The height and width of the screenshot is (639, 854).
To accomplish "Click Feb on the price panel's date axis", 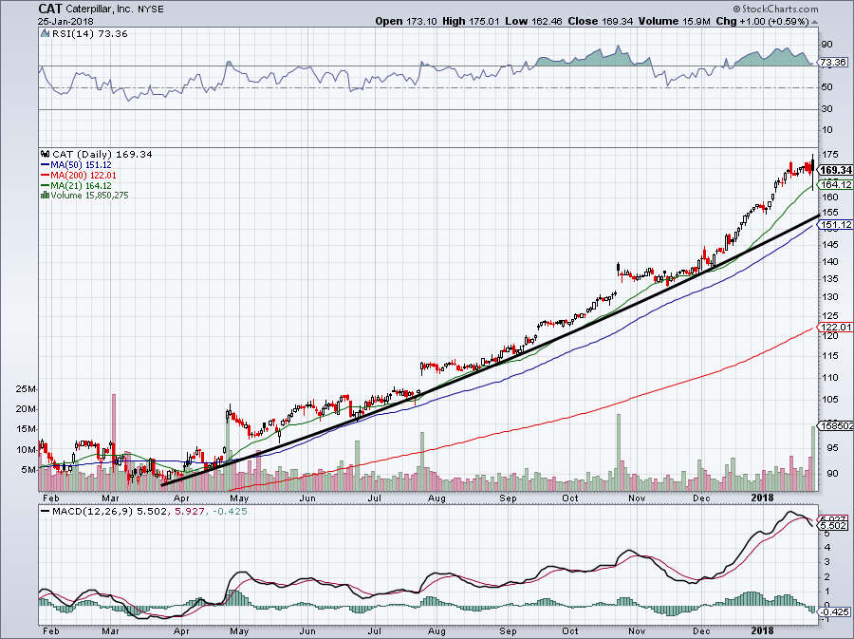I will click(50, 498).
